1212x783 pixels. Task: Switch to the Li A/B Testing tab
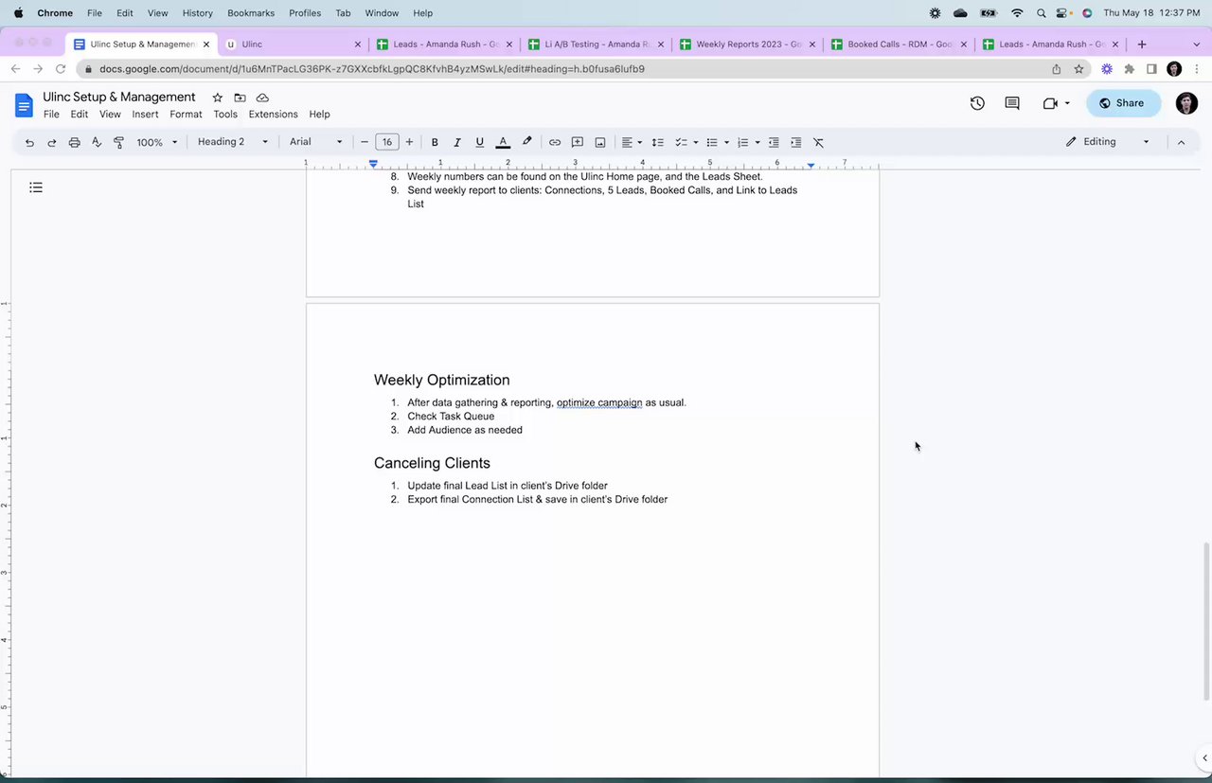click(596, 44)
